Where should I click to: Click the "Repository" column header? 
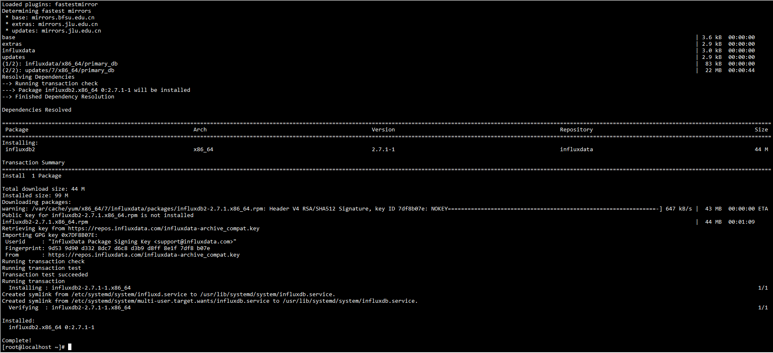pyautogui.click(x=577, y=130)
